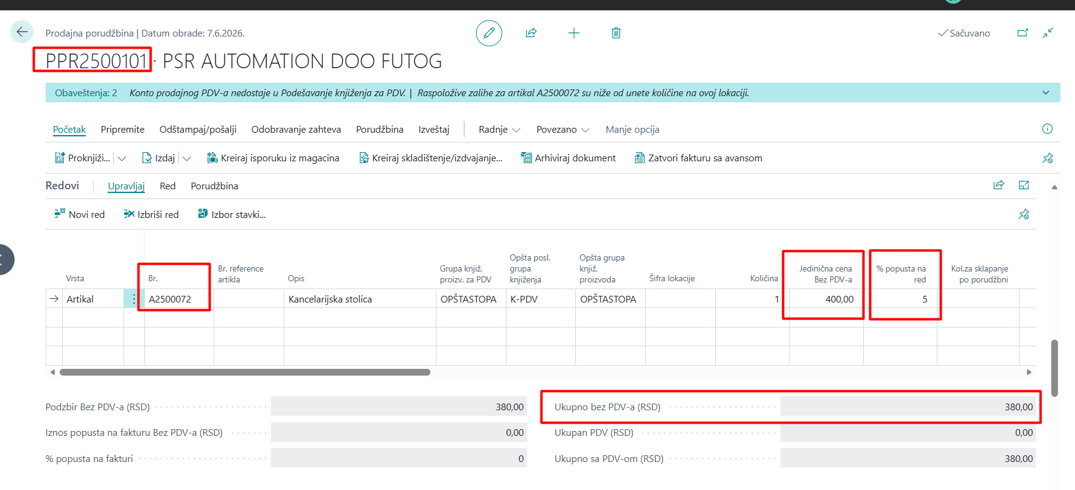
Task: Pin the Redovi lines toolbar
Action: click(1023, 214)
